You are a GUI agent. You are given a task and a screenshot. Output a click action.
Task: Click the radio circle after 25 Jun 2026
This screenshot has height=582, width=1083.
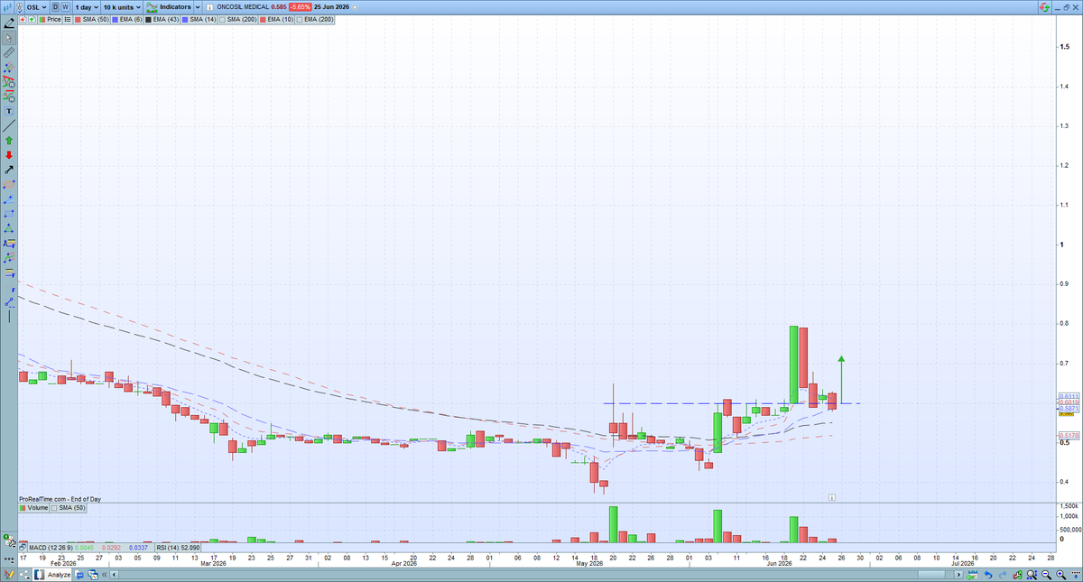click(355, 7)
